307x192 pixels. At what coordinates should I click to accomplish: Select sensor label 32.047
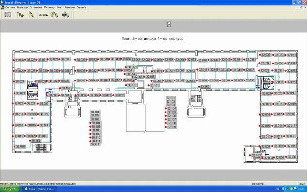click(215, 60)
